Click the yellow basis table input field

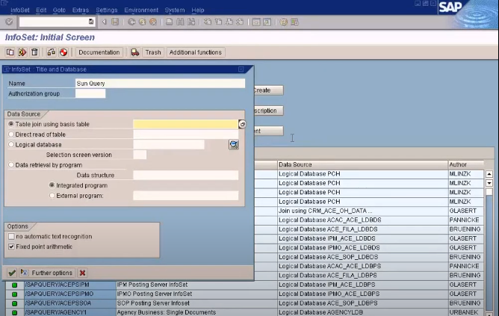click(x=185, y=124)
